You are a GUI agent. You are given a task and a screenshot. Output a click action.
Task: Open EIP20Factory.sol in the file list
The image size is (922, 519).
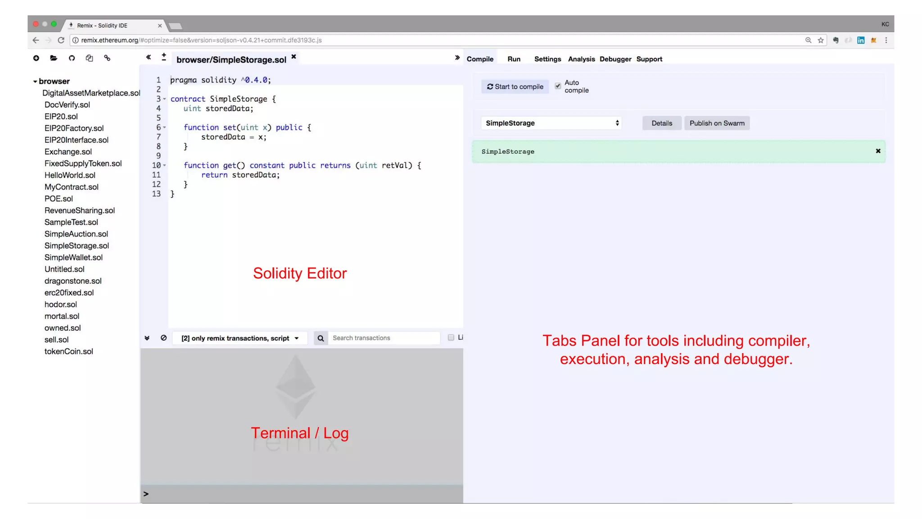coord(74,128)
